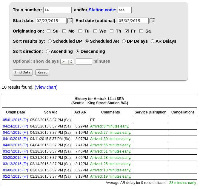Sort results by DP Delays
Image resolution: width=200 pixels, height=189 pixels.
tap(124, 41)
